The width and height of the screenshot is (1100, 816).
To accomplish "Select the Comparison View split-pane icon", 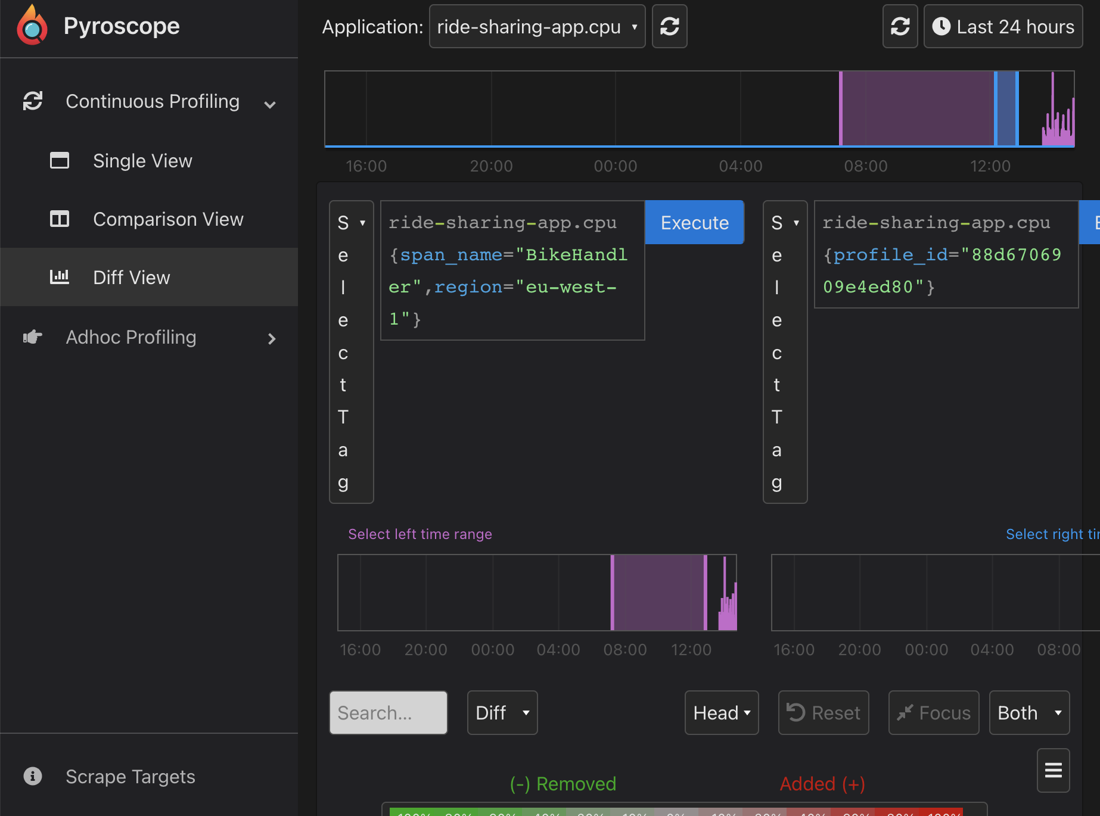I will 60,219.
